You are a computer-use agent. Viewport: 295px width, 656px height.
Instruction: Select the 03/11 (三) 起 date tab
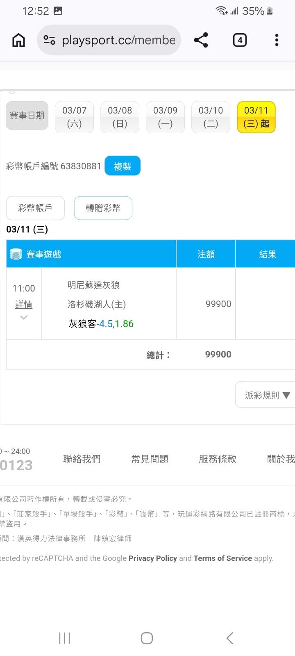coord(256,117)
